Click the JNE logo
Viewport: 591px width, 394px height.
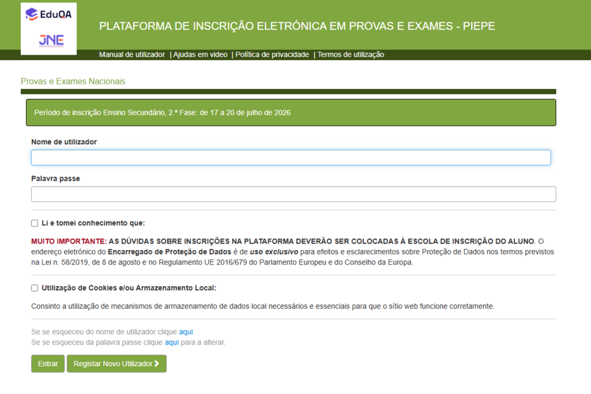(x=51, y=41)
